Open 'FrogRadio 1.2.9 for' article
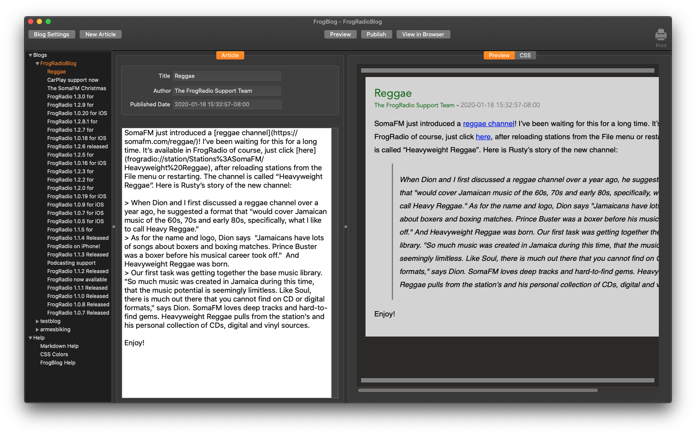The width and height of the screenshot is (696, 435). [70, 105]
